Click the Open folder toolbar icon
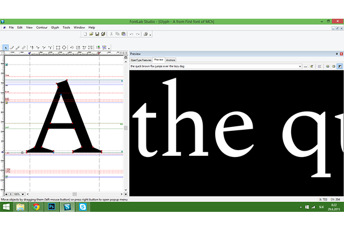Viewport: 344px width, 230px height. coord(91,34)
